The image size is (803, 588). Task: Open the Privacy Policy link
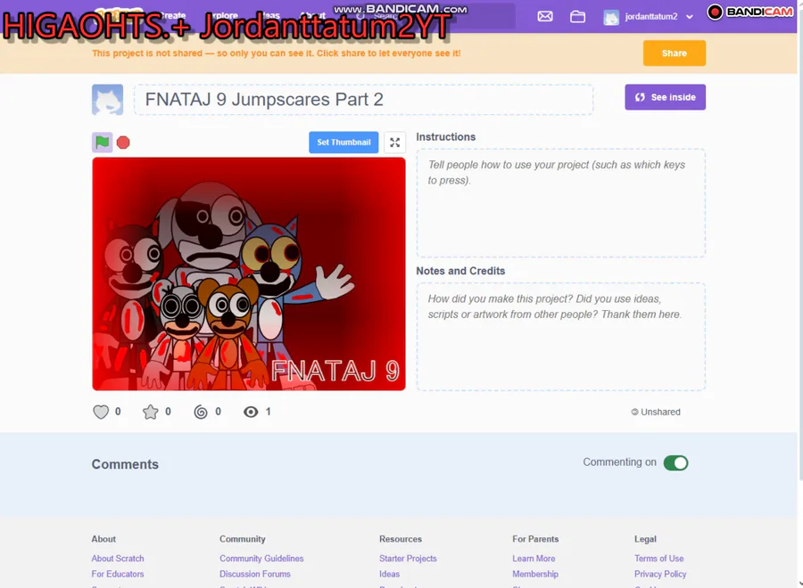tap(660, 574)
